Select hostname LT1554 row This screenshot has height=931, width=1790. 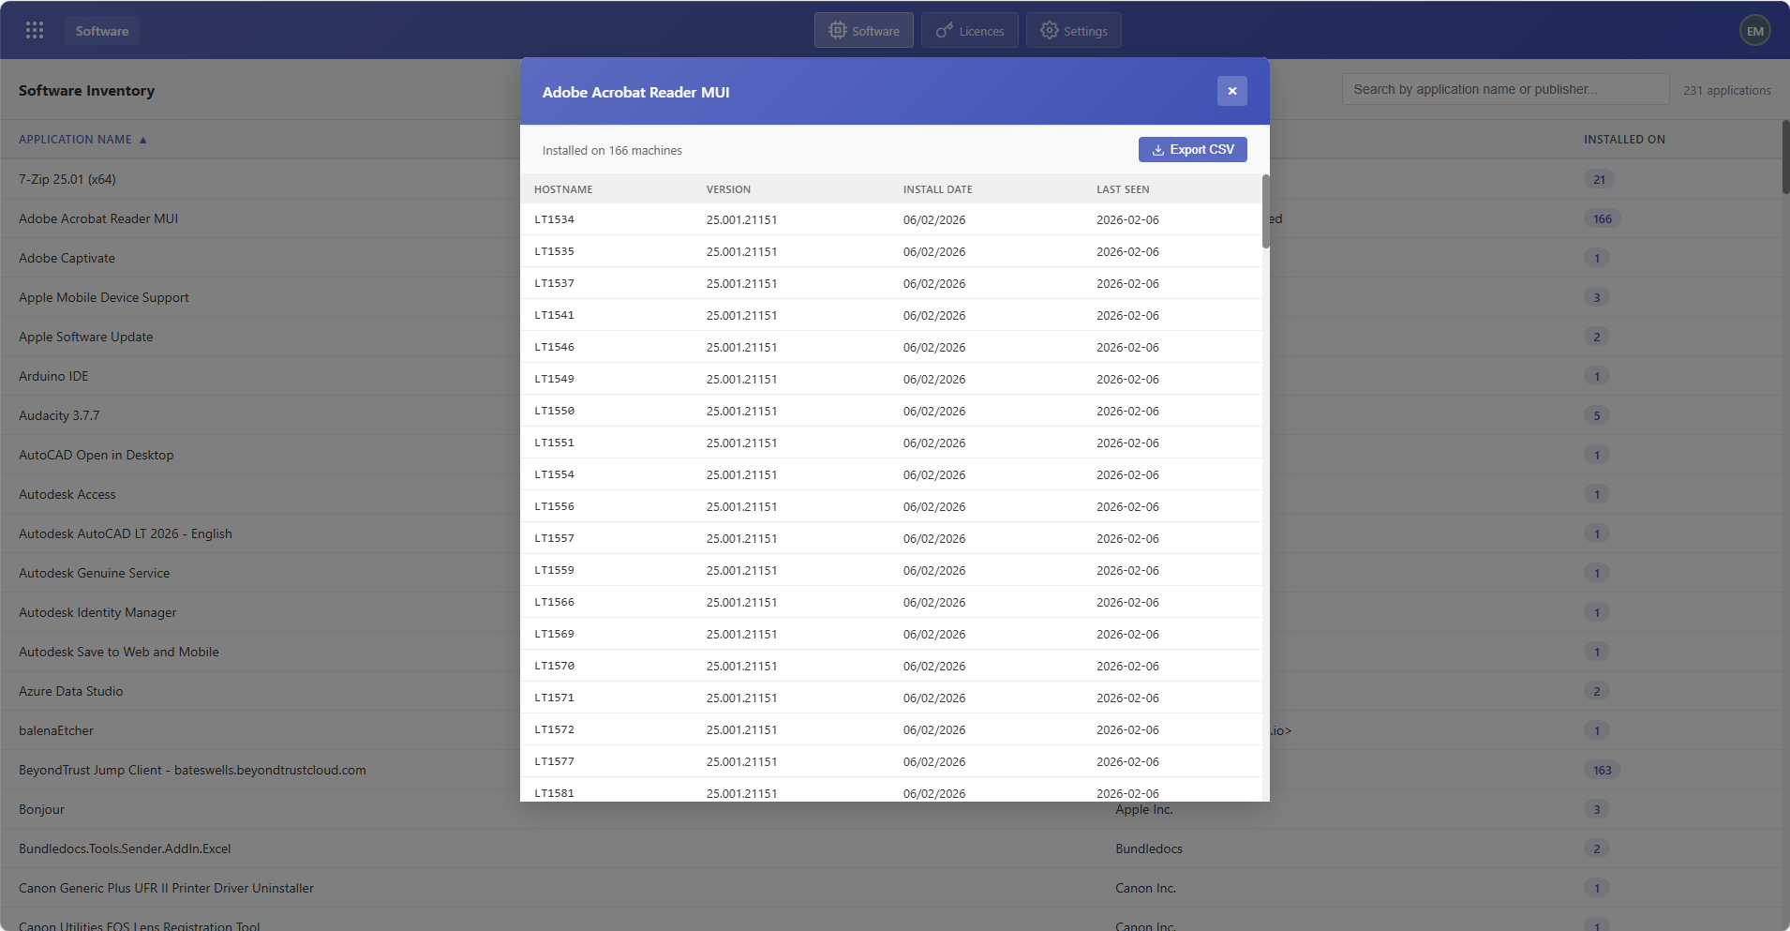coord(890,474)
